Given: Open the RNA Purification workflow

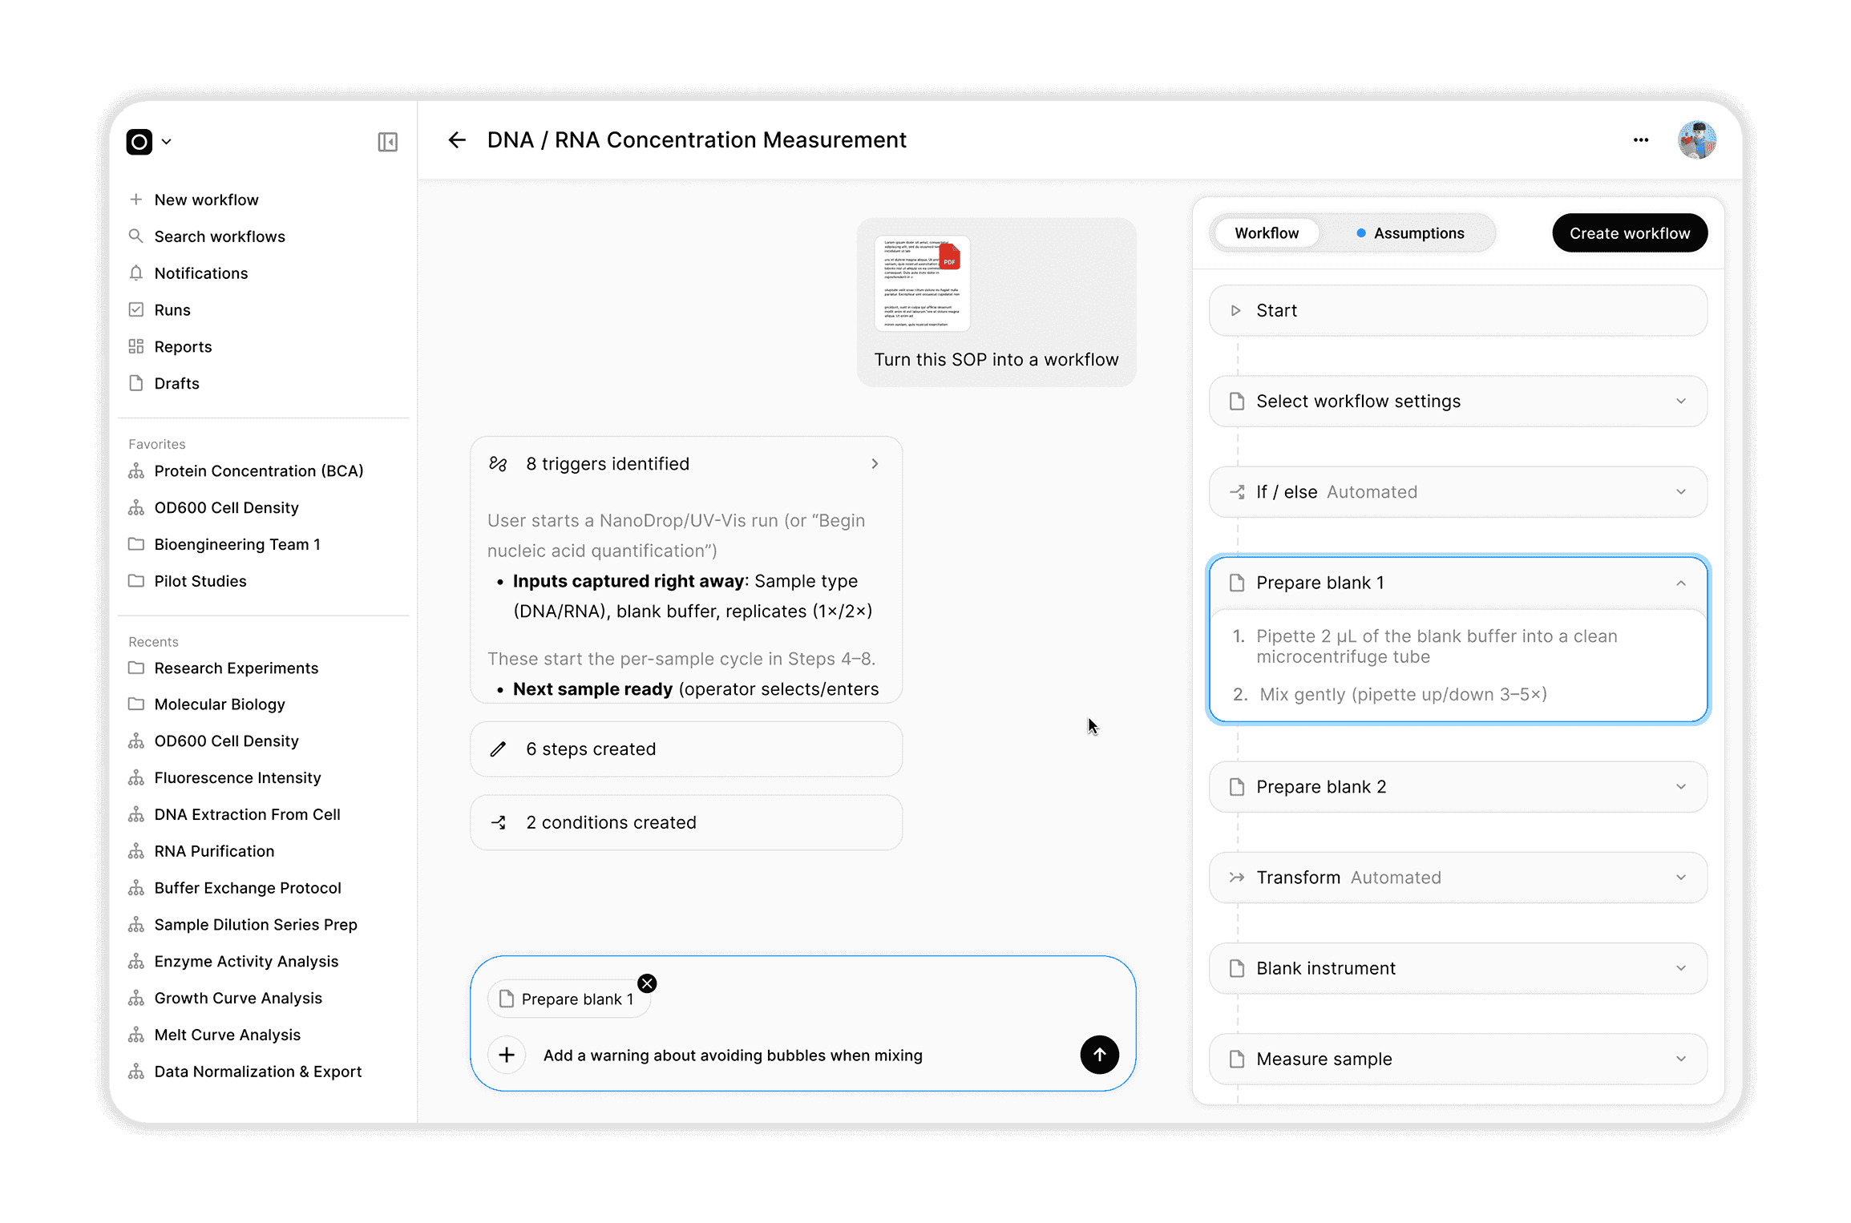Looking at the screenshot, I should [214, 851].
